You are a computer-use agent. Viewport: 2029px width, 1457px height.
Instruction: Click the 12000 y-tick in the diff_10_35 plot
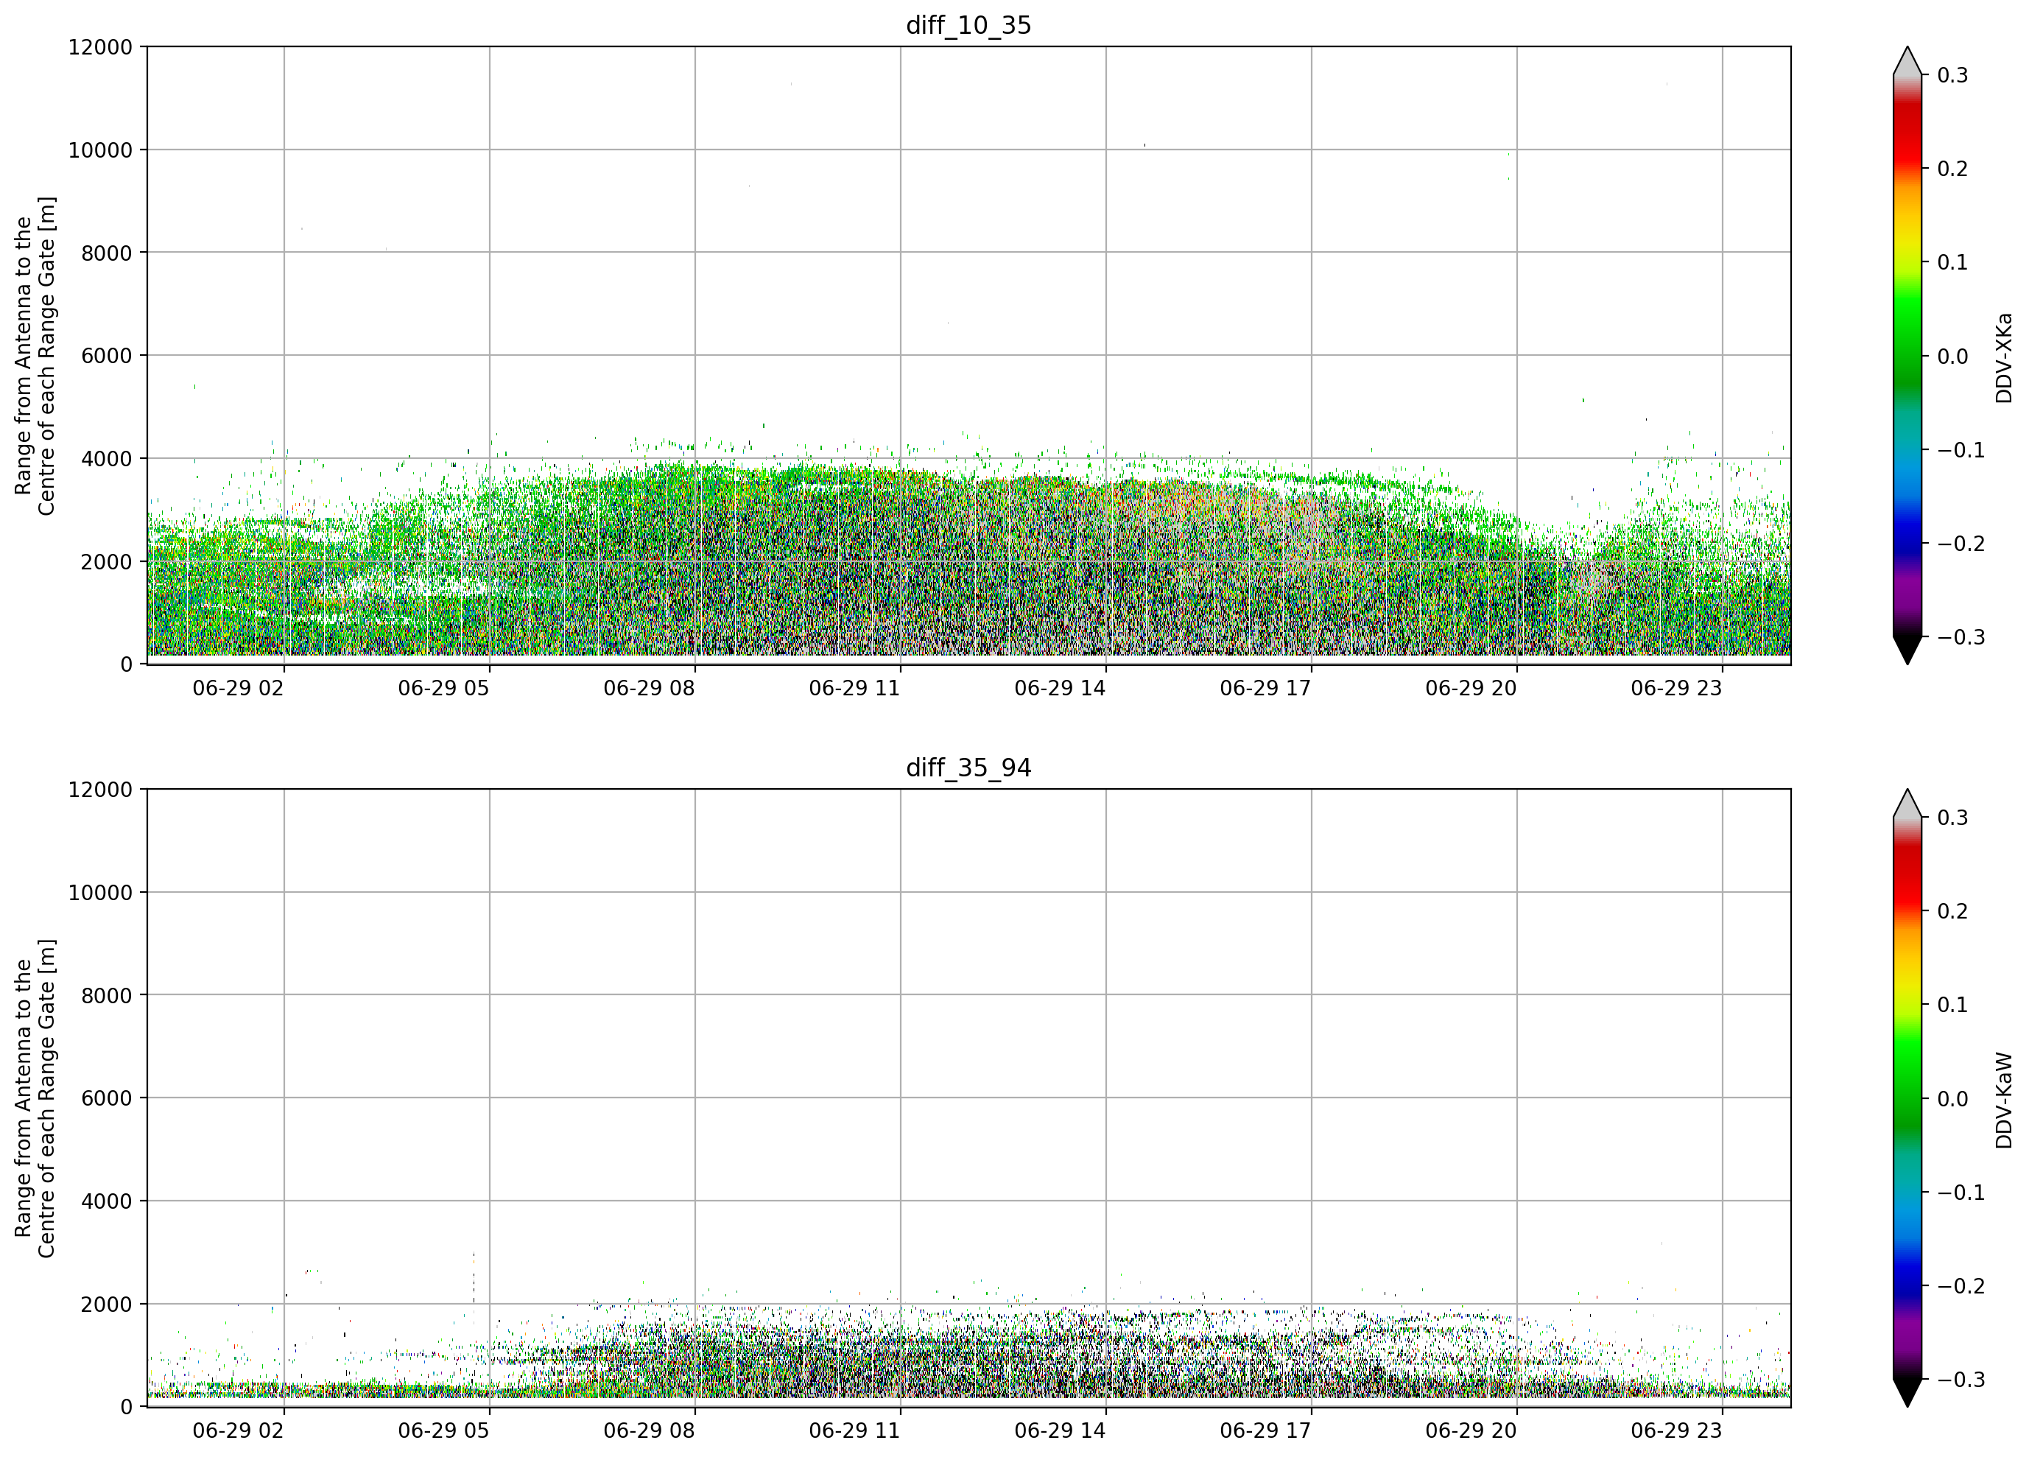[100, 46]
